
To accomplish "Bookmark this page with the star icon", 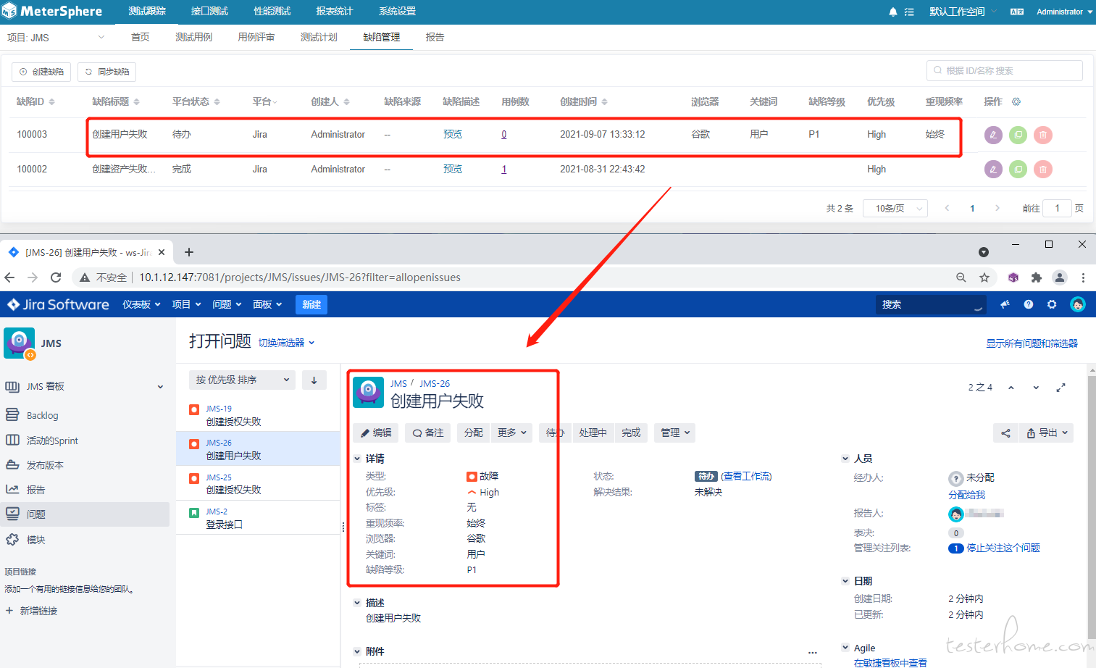I will [984, 277].
